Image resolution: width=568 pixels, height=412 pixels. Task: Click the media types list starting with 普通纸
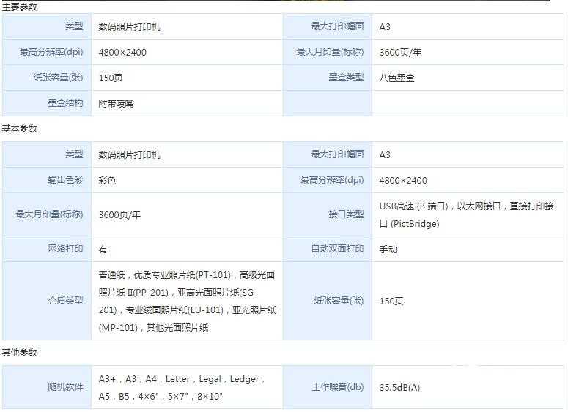187,301
